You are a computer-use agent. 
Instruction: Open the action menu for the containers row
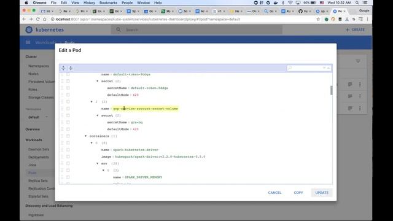pos(68,136)
